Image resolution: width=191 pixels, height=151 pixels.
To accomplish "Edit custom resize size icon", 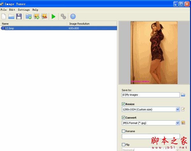I will coord(183,109).
